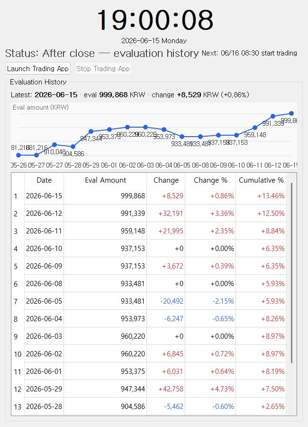This screenshot has height=427, width=308.
Task: Click the -5,462 change cell
Action: point(166,406)
